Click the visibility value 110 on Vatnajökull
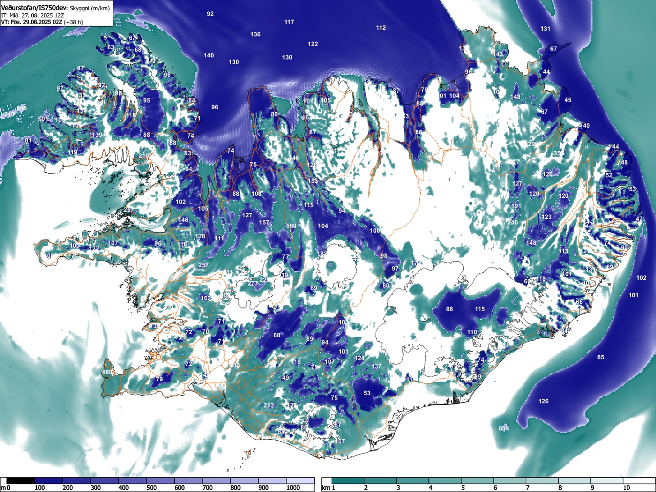 coord(472,332)
